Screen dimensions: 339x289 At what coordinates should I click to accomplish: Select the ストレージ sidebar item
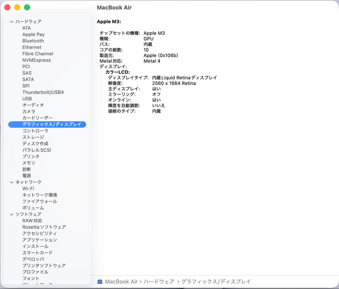pos(33,137)
